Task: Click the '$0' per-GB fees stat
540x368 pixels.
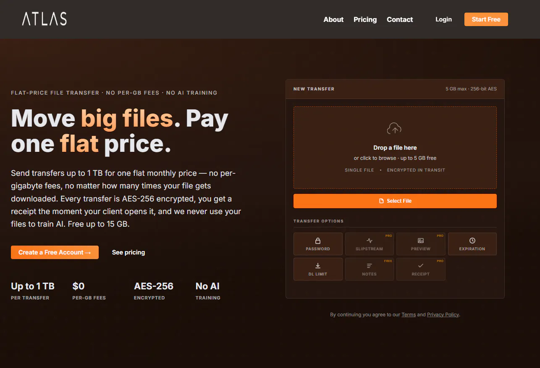Action: [89, 291]
